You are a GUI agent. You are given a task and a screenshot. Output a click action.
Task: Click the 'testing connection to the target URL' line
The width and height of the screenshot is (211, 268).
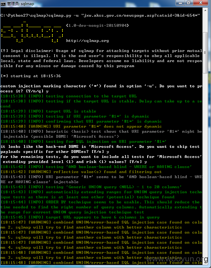coord(68,96)
